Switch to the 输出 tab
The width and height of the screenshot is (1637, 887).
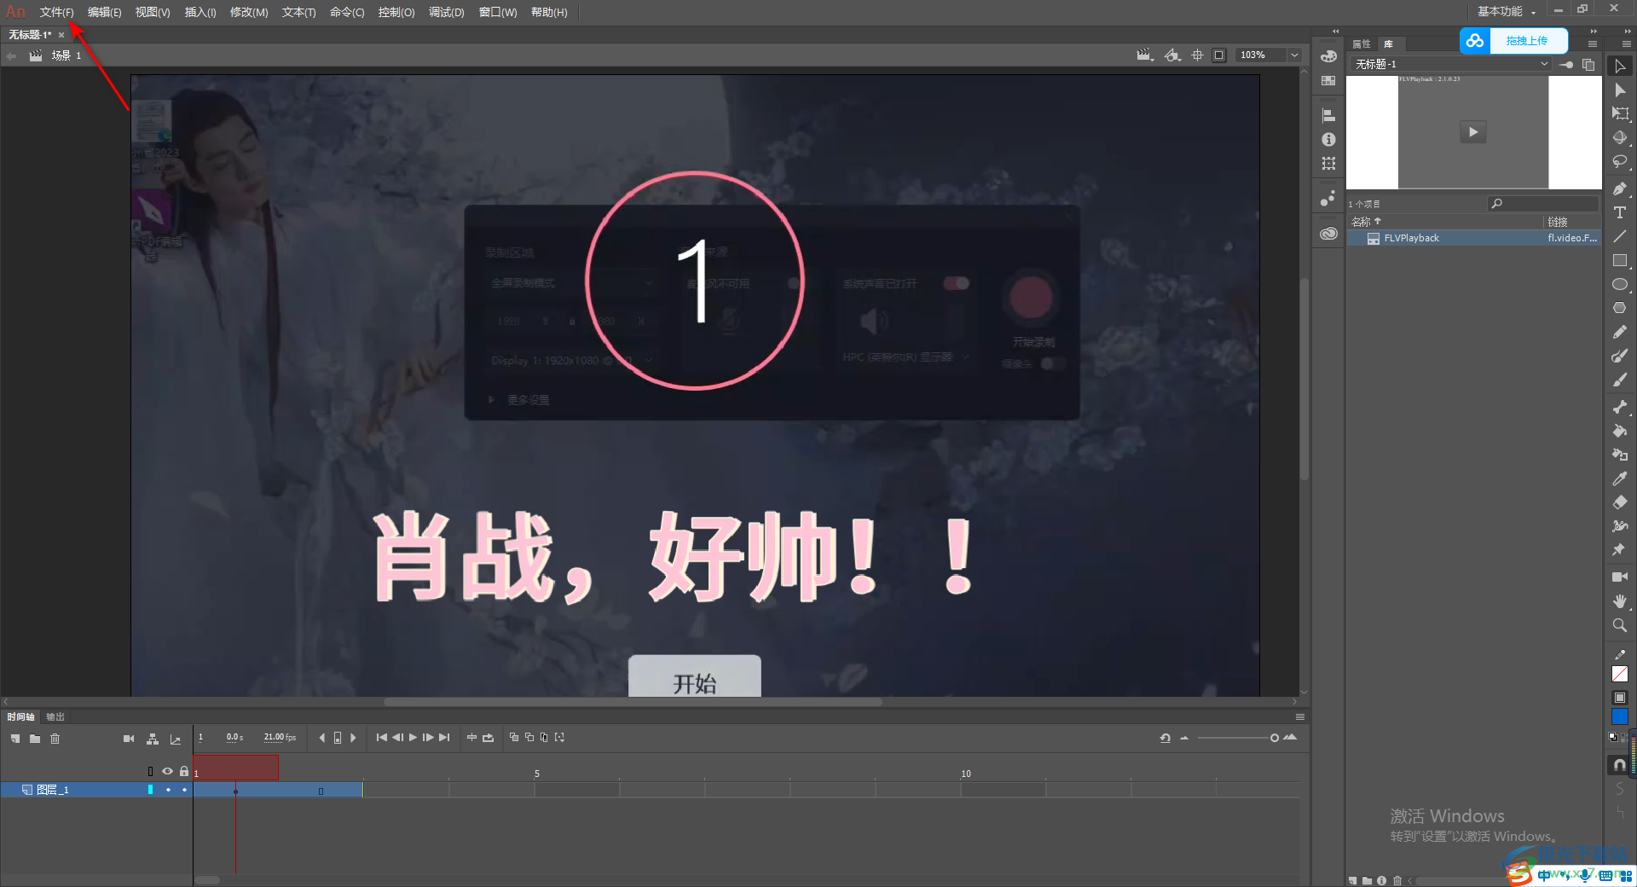tap(55, 716)
